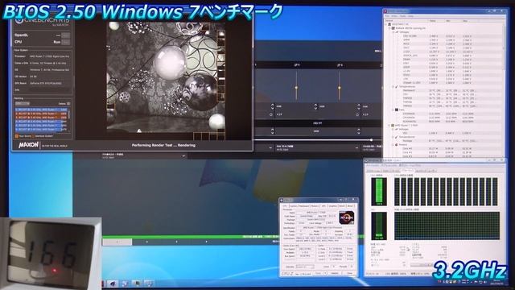Click the left vertical slider handle in Ryzen Master
The image size is (515, 290).
[296, 88]
